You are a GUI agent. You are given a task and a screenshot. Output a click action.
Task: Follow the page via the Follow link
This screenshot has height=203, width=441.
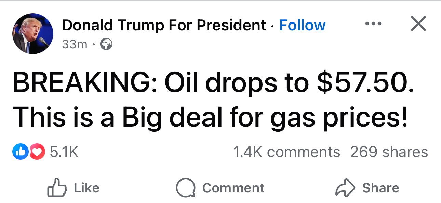point(302,25)
